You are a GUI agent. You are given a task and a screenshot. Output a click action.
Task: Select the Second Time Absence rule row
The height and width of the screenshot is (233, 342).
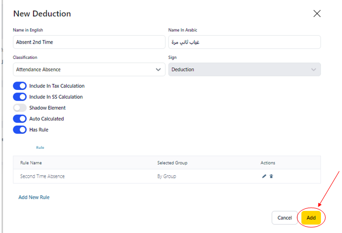43,176
